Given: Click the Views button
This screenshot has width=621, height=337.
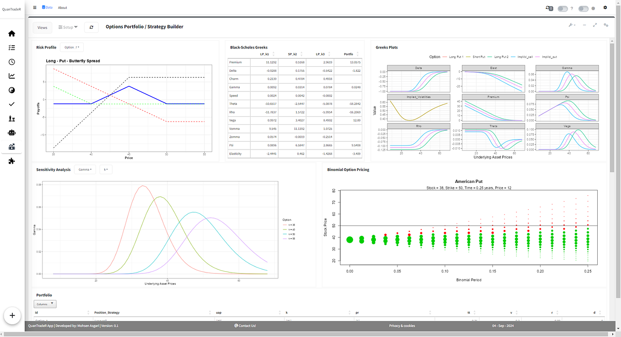Looking at the screenshot, I should tap(42, 27).
